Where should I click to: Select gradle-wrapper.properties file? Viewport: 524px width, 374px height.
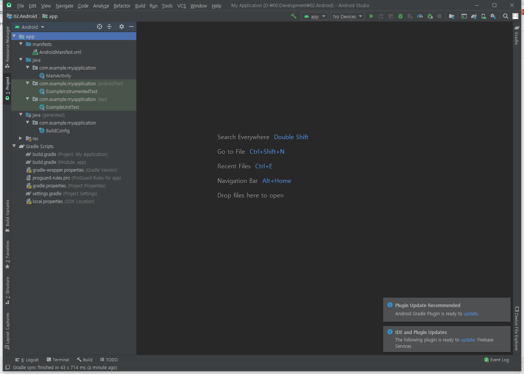coord(71,170)
